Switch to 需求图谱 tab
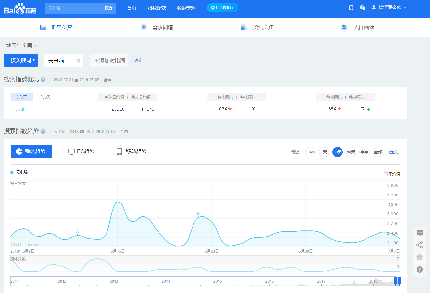 click(162, 27)
